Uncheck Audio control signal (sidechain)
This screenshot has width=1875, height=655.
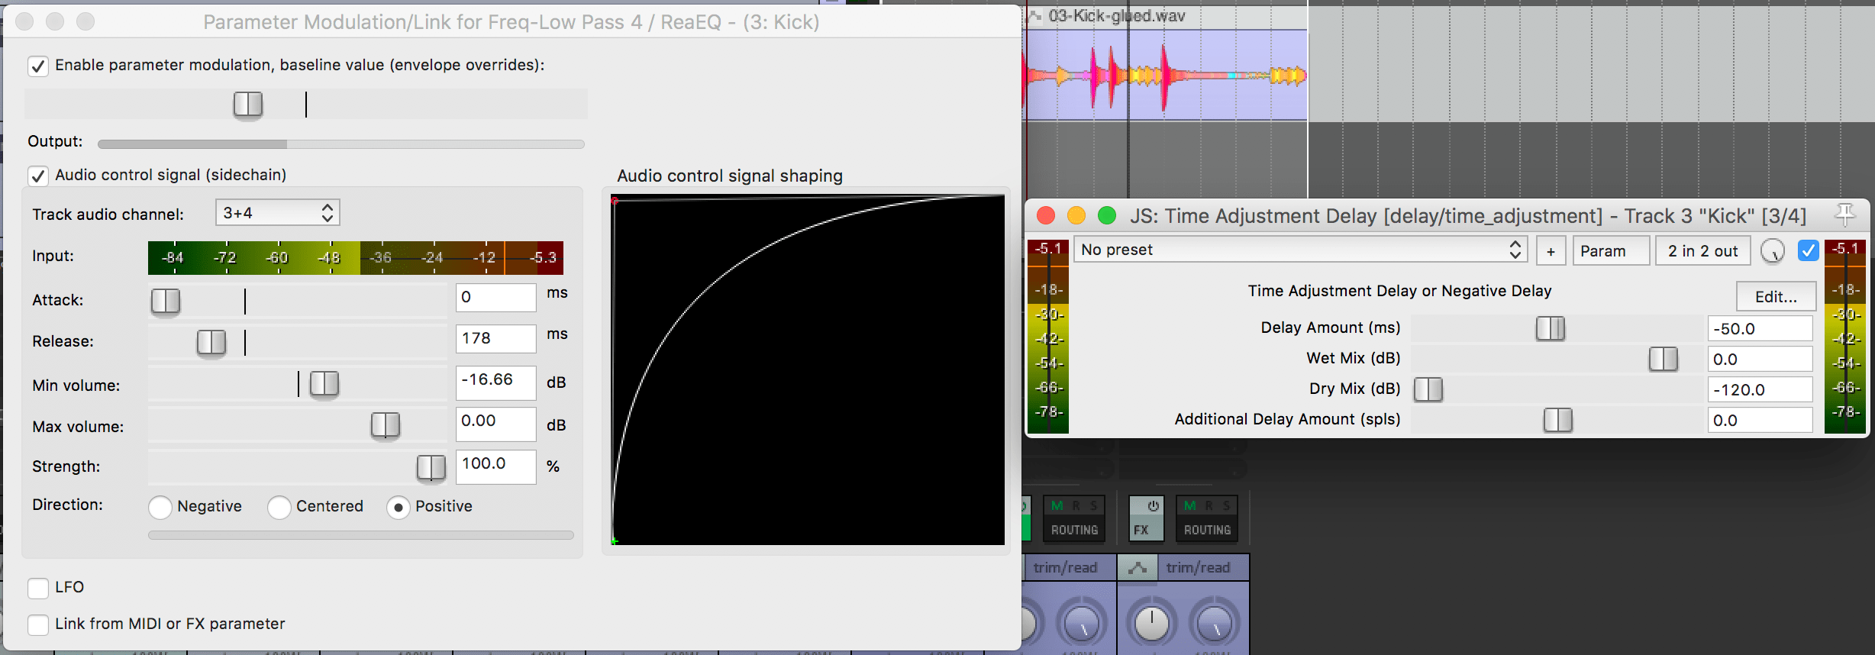(38, 176)
